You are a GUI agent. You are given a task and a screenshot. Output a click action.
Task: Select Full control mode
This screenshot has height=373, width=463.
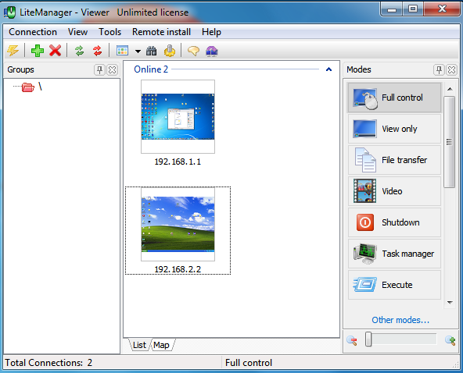coord(394,98)
